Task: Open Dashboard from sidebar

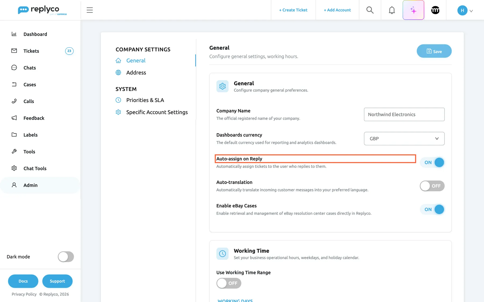Action: pos(35,34)
